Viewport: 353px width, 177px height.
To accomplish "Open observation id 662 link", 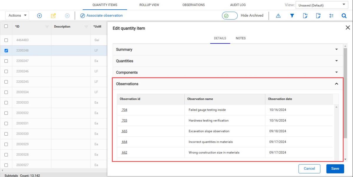I will tap(124, 153).
